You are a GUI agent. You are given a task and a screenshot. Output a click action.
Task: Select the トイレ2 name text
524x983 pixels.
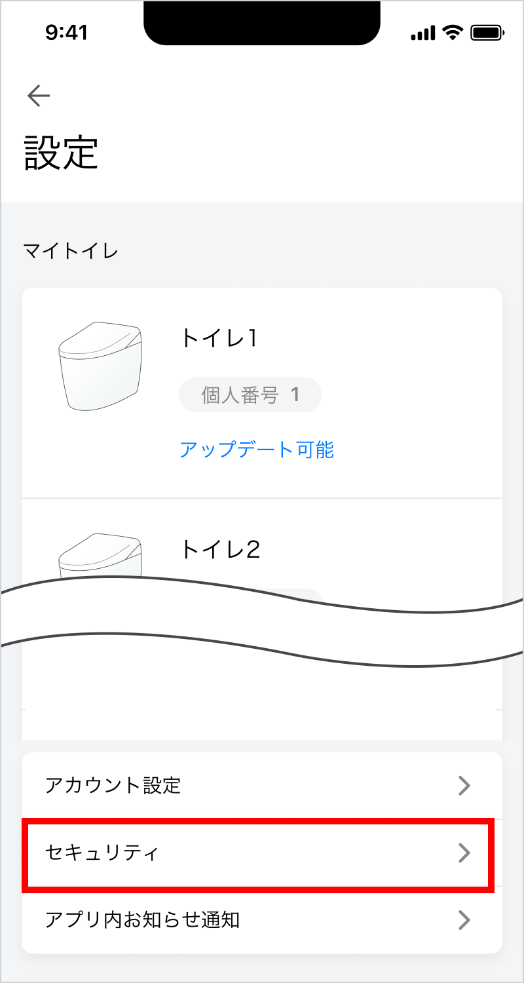pos(221,549)
